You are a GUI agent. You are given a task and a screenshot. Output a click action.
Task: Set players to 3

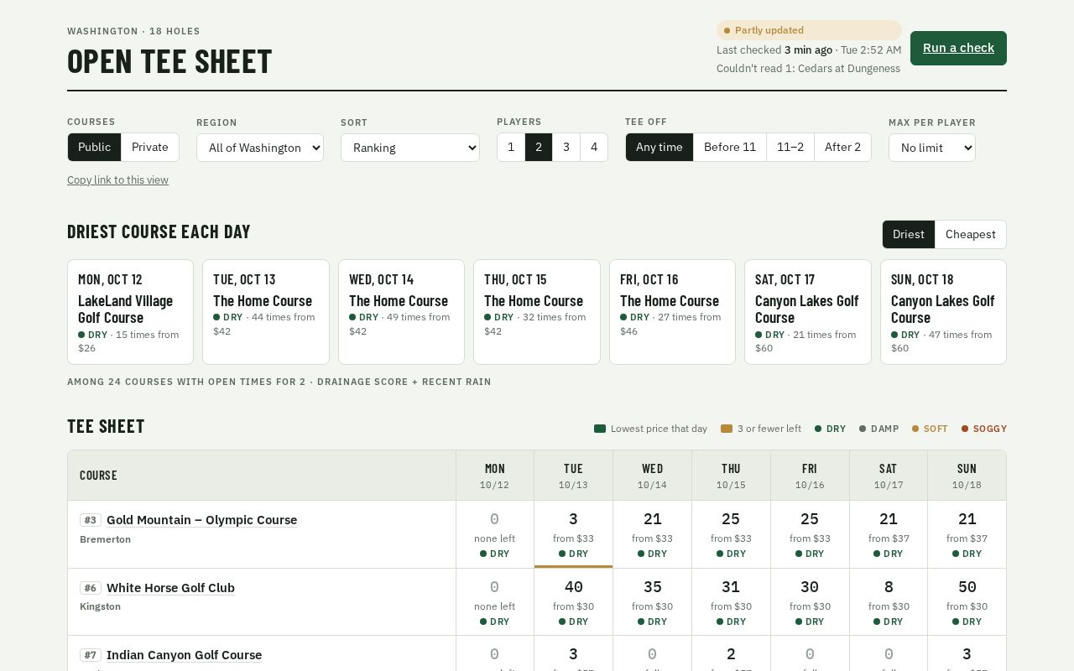[566, 147]
